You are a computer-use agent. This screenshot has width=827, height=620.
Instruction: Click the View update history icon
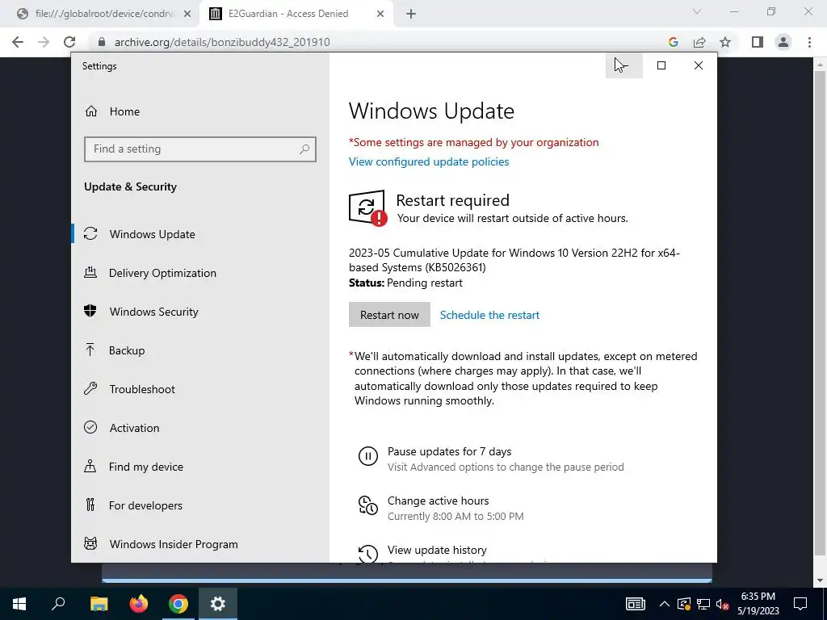368,554
